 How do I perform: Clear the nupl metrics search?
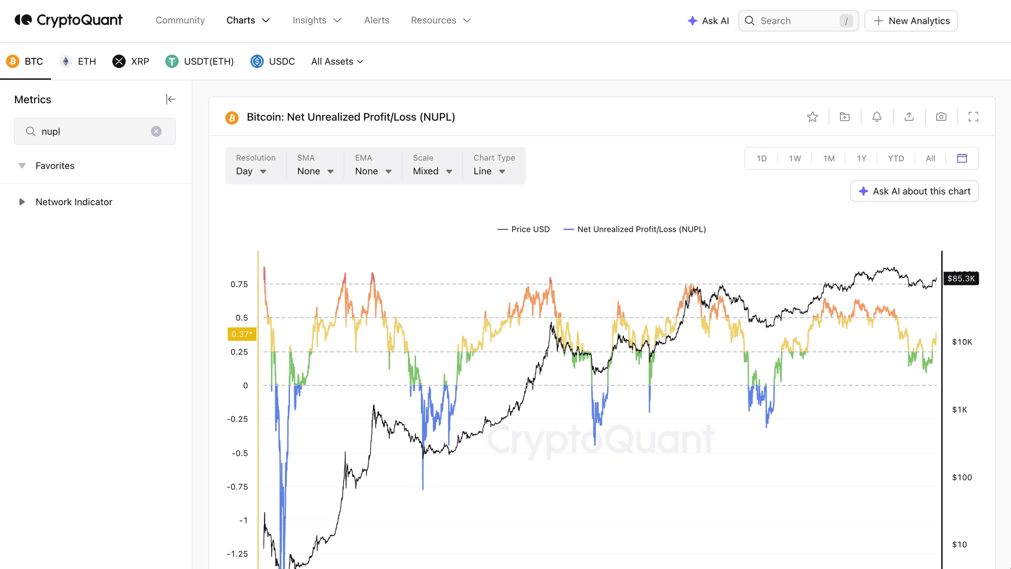[156, 132]
